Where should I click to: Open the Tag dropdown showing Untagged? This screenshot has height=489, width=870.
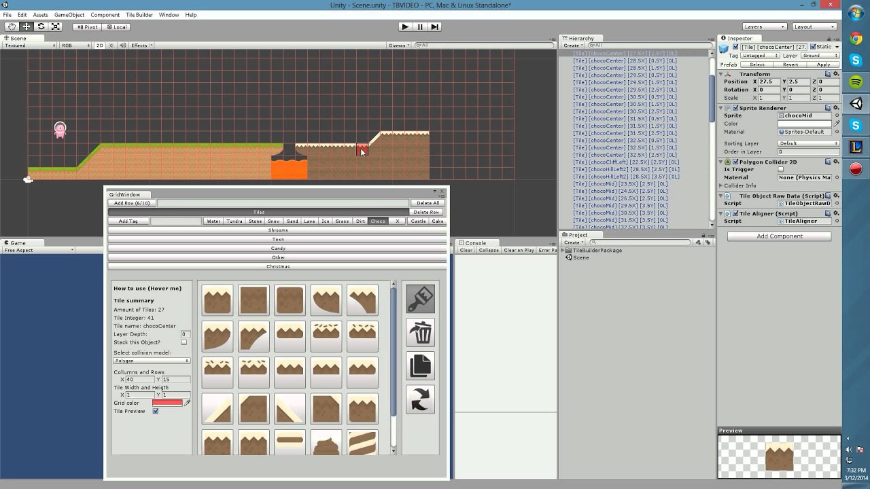(x=761, y=56)
